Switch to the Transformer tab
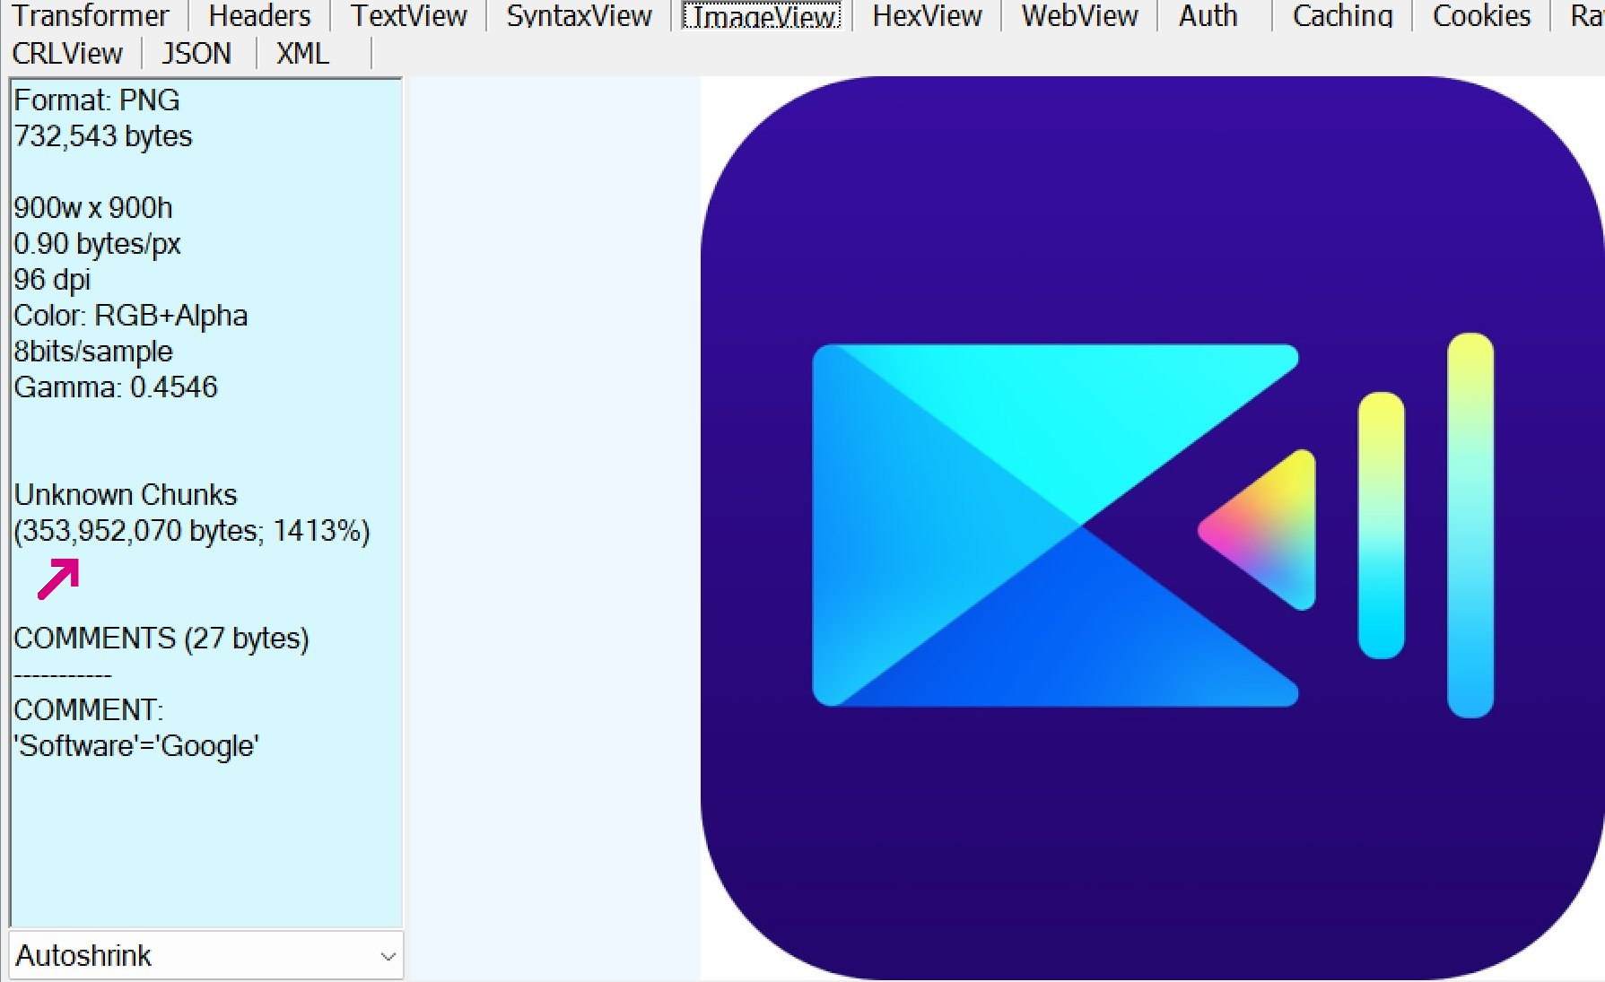 pyautogui.click(x=90, y=15)
